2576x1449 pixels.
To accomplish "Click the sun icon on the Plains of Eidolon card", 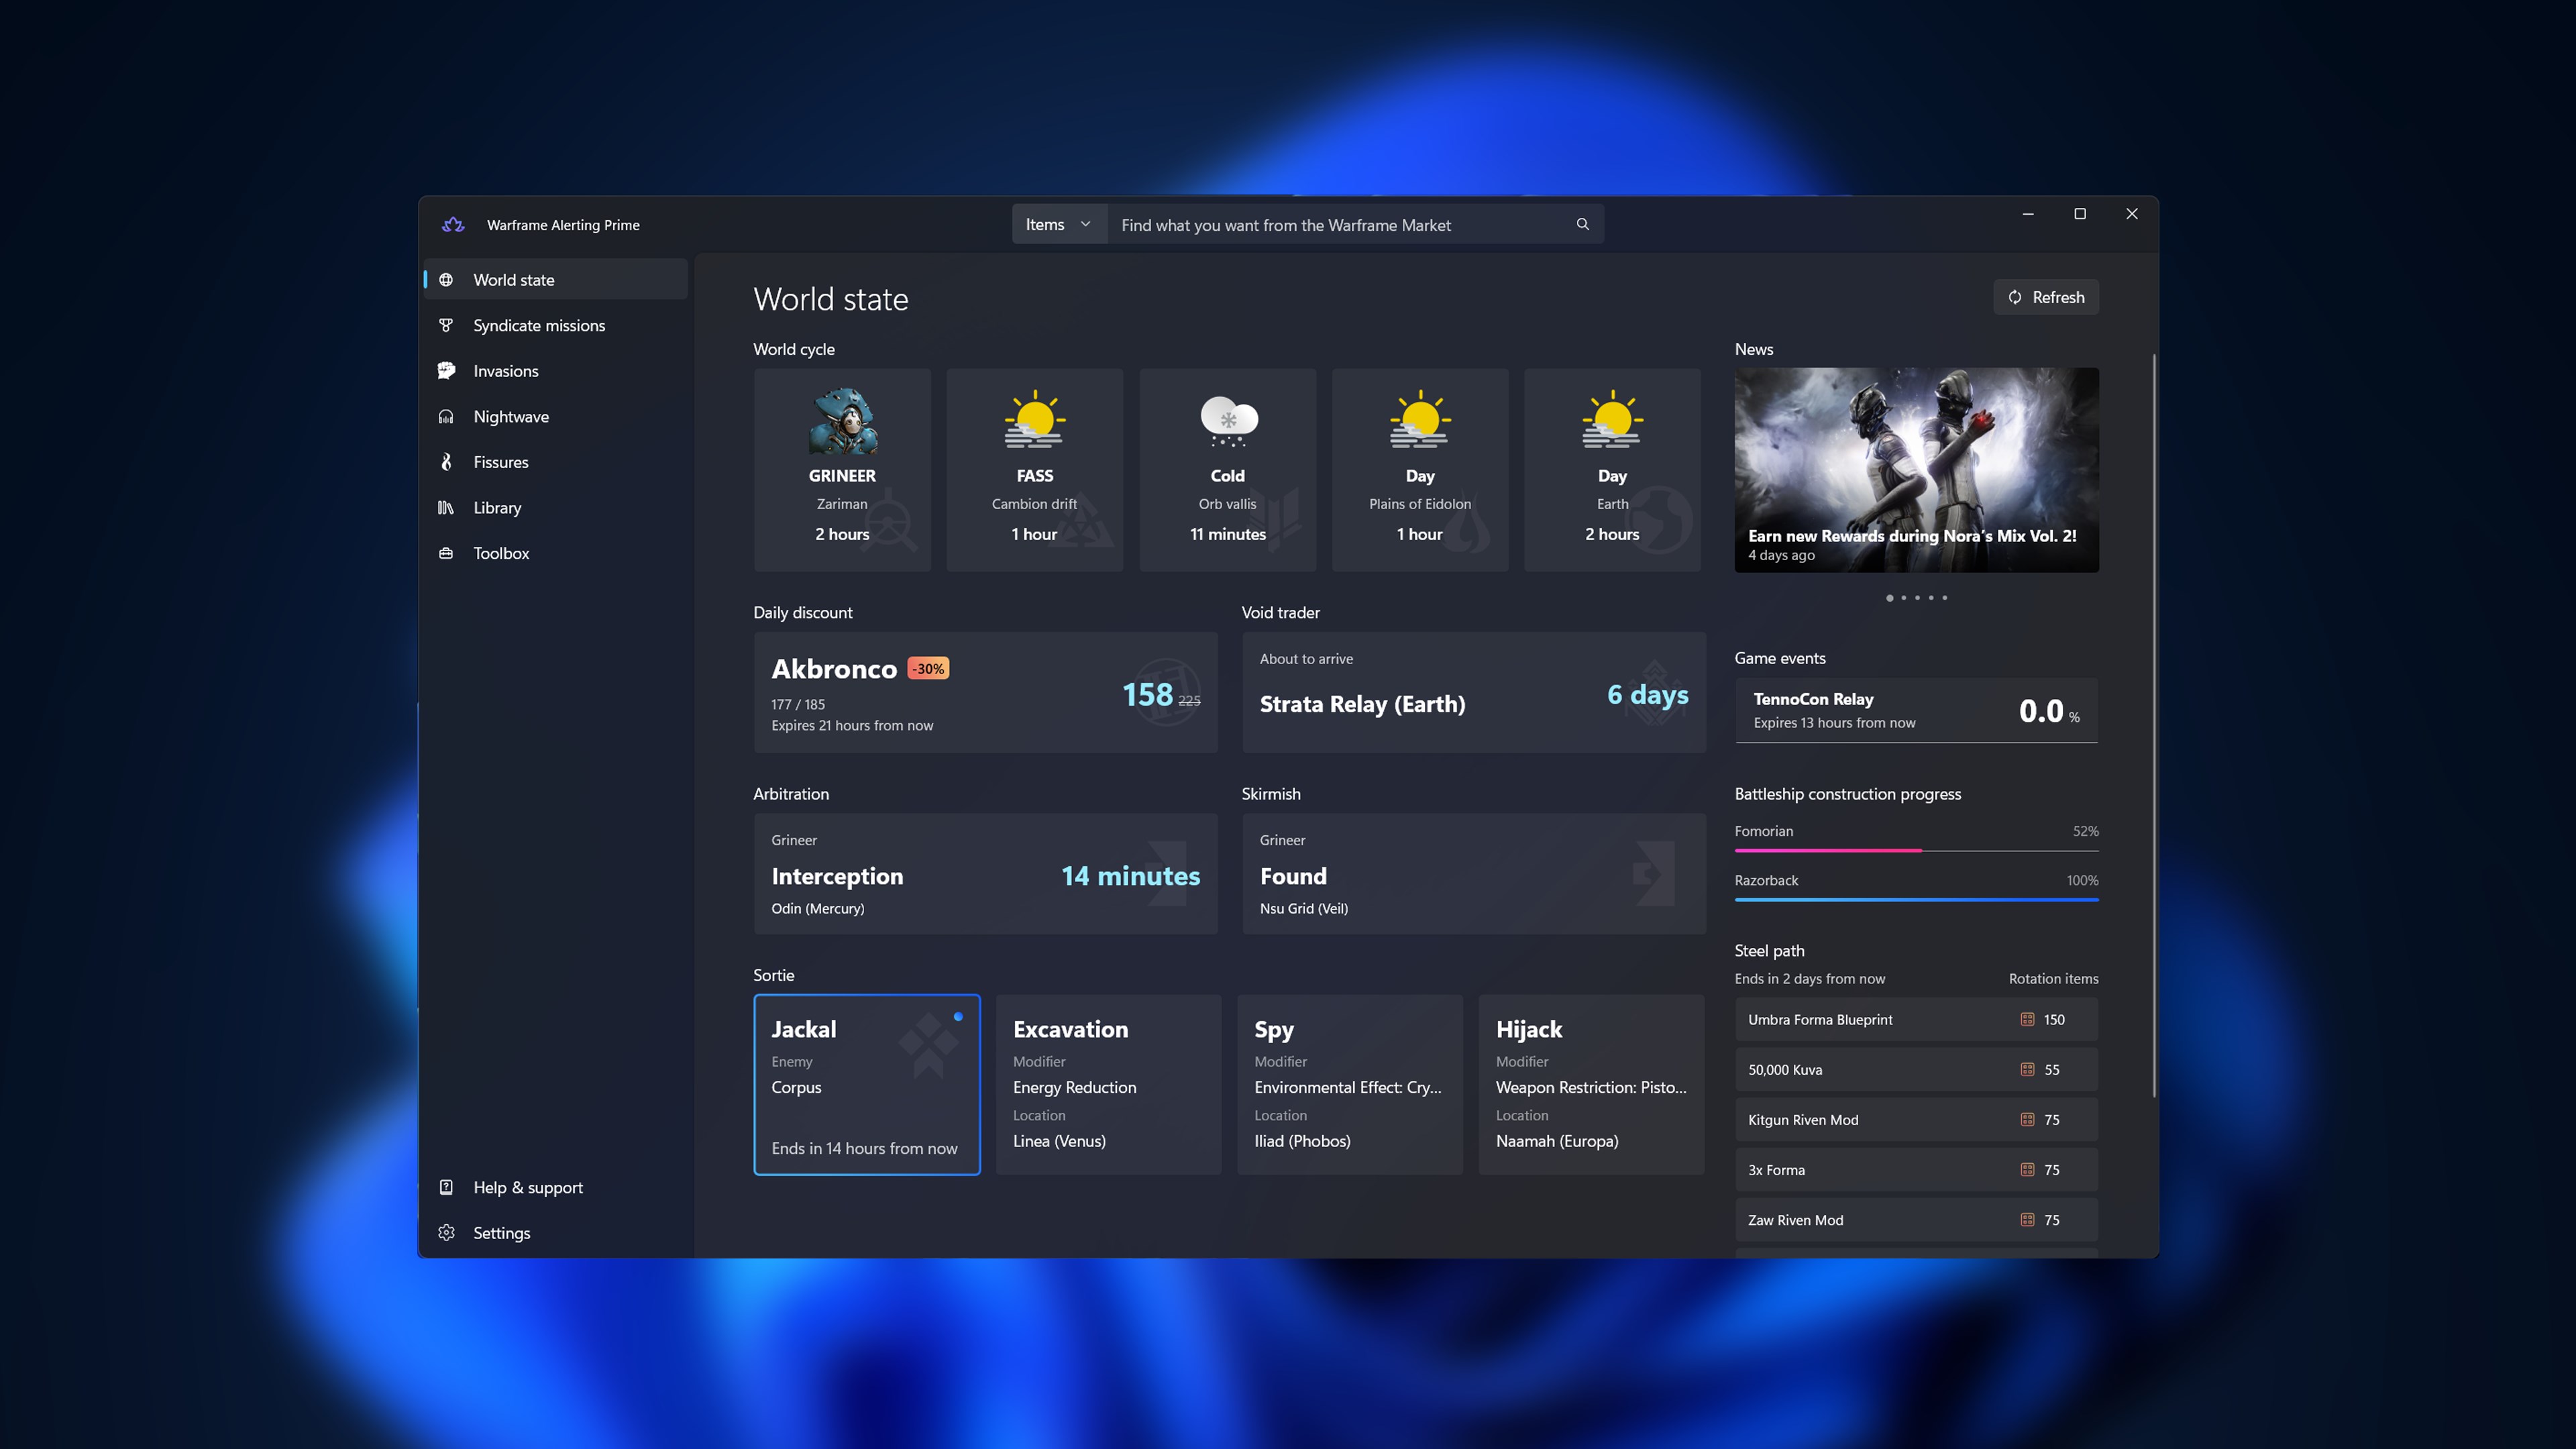I will coord(1420,420).
